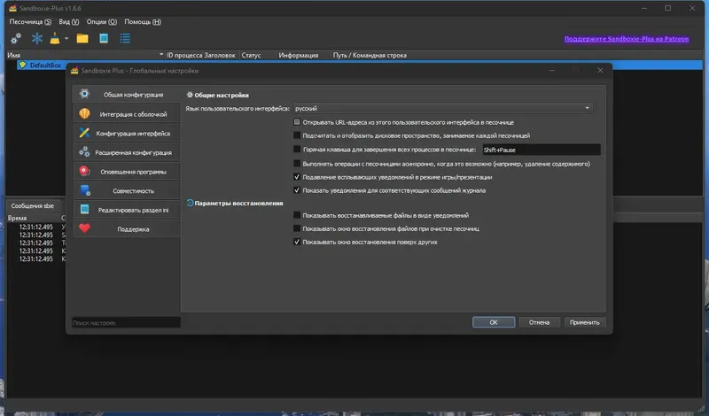
Task: Enable Показывать восстанавливаемые файлы в виде уведомлений
Action: [x=297, y=215]
